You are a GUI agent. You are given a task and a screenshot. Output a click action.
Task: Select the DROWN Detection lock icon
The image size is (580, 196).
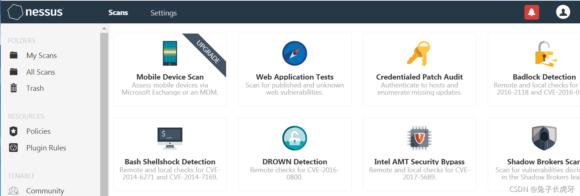click(x=295, y=138)
